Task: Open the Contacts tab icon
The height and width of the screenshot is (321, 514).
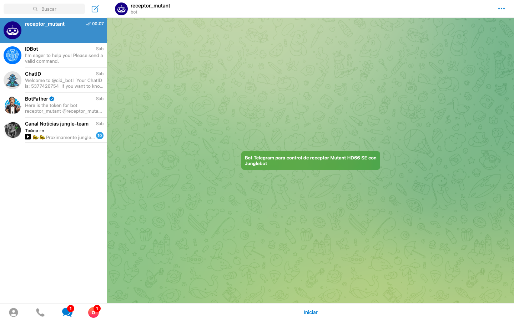Action: pyautogui.click(x=14, y=312)
